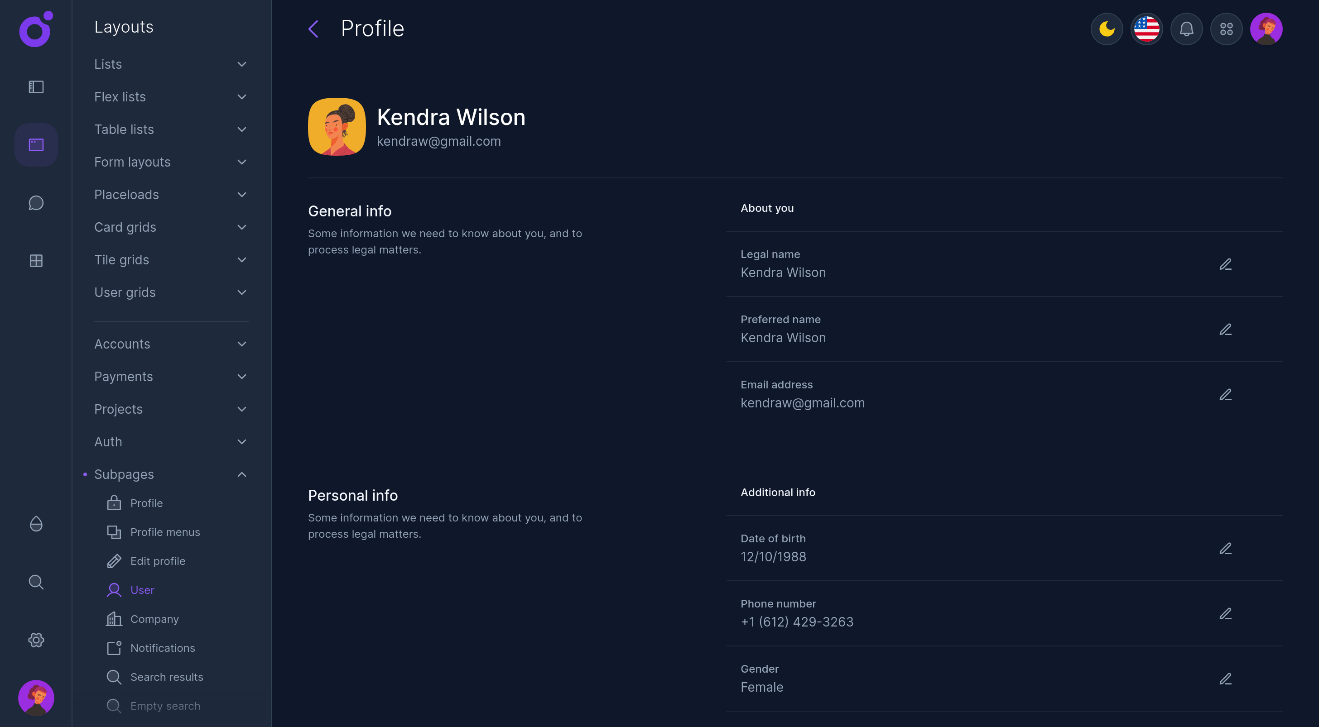1319x727 pixels.
Task: Select the Company subpage link
Action: 154,619
